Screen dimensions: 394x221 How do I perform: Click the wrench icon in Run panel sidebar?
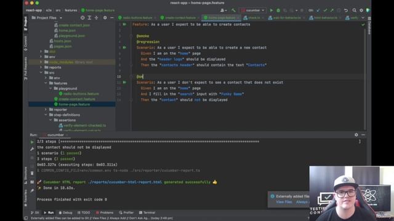[x=32, y=149]
